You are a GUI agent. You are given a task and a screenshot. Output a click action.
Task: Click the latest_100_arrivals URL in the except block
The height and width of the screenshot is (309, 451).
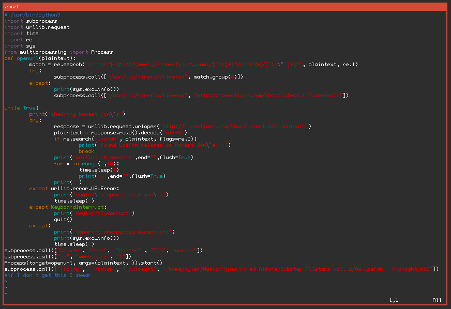click(x=268, y=96)
